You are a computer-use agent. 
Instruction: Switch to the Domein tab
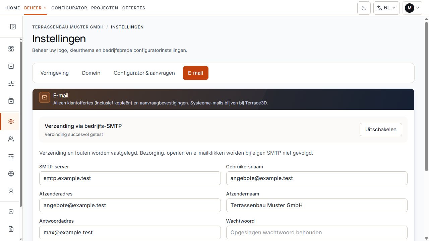point(91,73)
